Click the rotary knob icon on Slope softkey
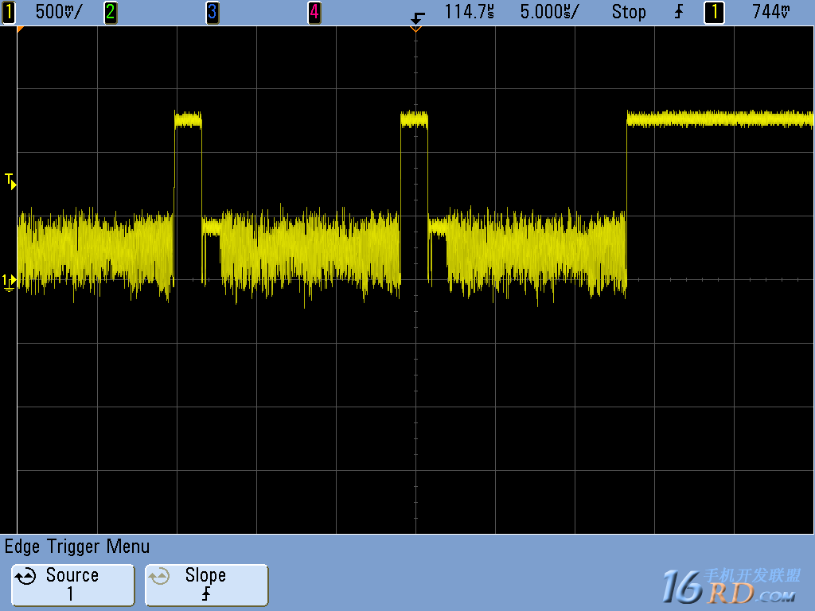 [159, 576]
